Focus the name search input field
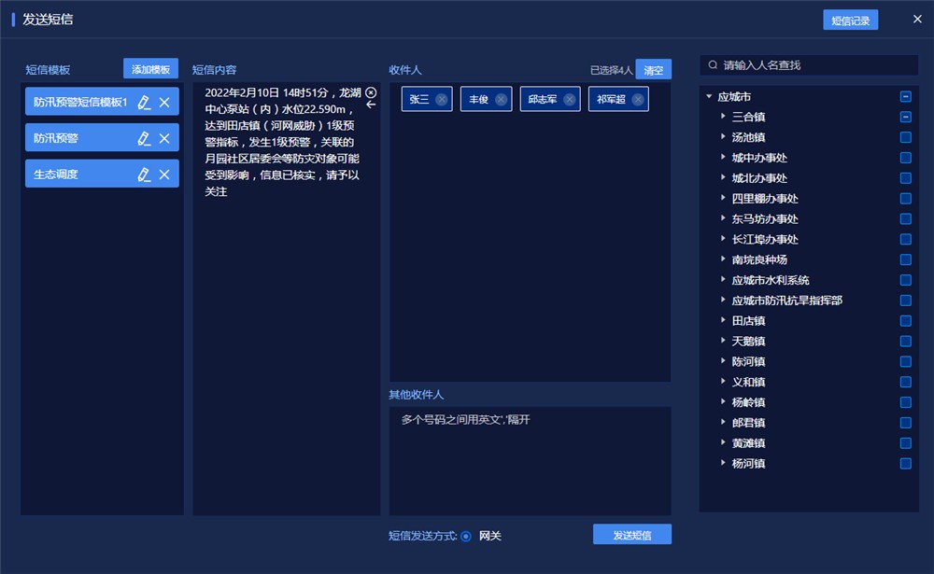This screenshot has width=934, height=574. [813, 65]
